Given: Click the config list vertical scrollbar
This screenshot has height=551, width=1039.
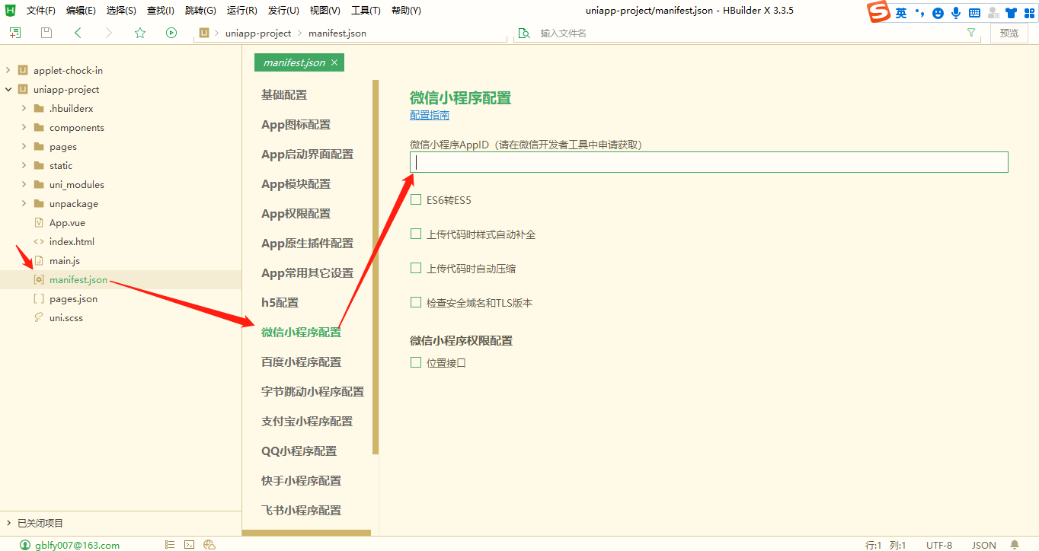Looking at the screenshot, I should click(376, 267).
